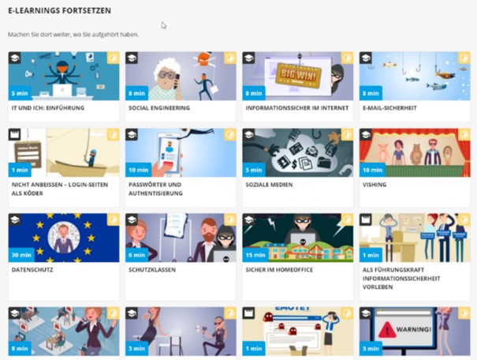This screenshot has height=360, width=477.
Task: Click clapperboard video icon on Nicht Anbeissen card
Action: [x=15, y=134]
